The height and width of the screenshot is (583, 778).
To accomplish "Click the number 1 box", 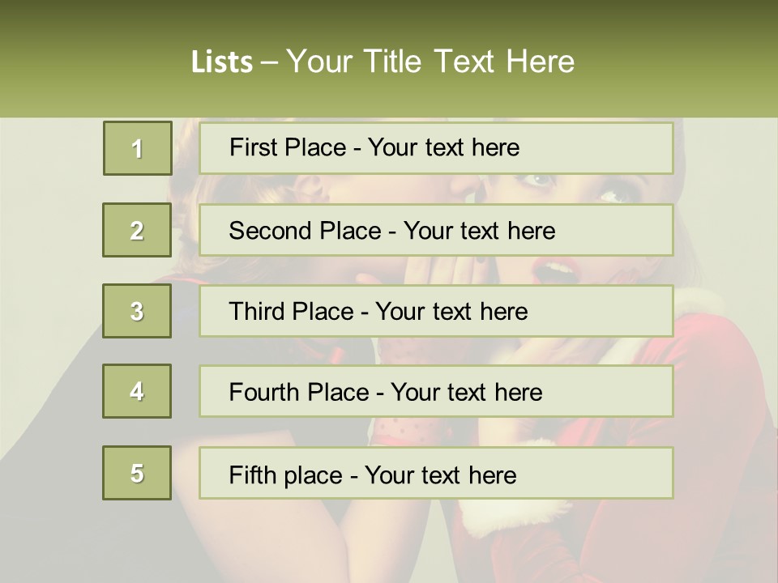I will point(138,148).
